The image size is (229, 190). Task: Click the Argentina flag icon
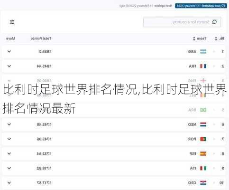point(203,52)
